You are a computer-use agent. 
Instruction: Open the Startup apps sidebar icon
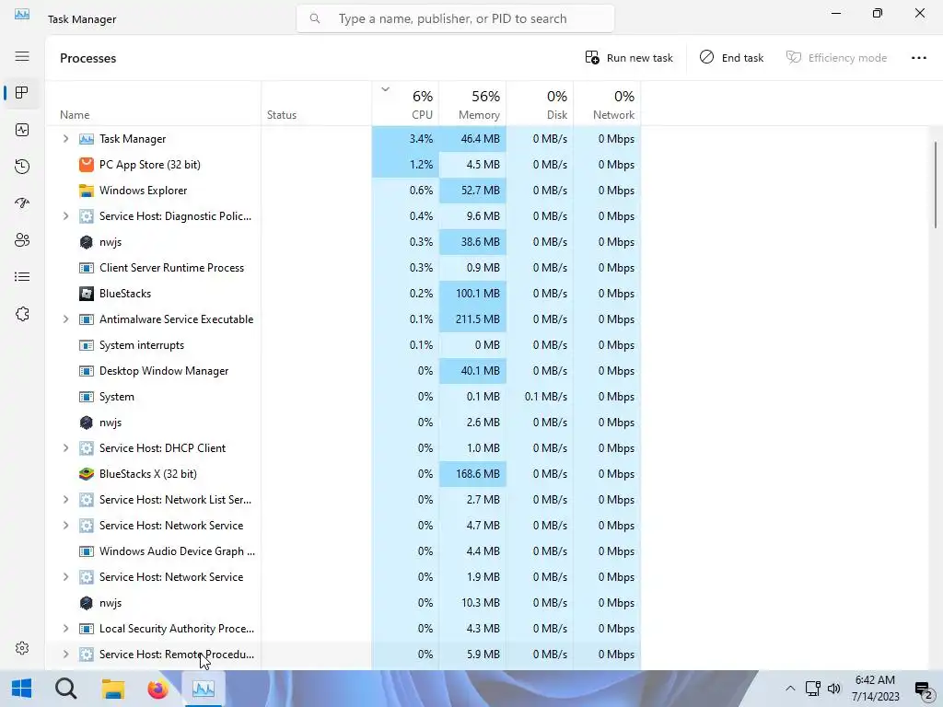coord(22,203)
